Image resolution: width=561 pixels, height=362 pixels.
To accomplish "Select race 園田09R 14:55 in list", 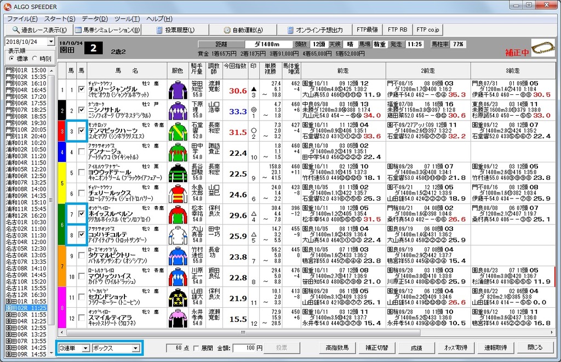I will 26,354.
